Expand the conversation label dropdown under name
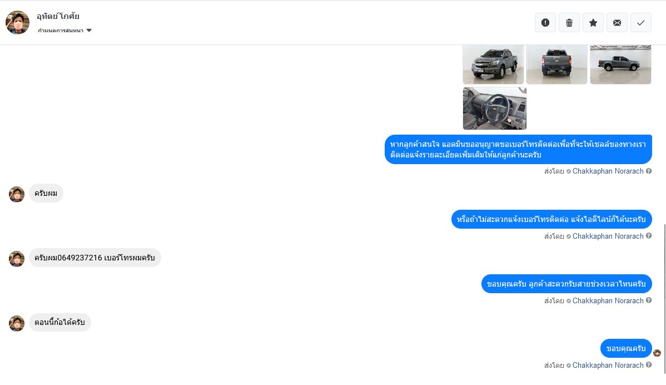The width and height of the screenshot is (666, 385). pyautogui.click(x=64, y=31)
